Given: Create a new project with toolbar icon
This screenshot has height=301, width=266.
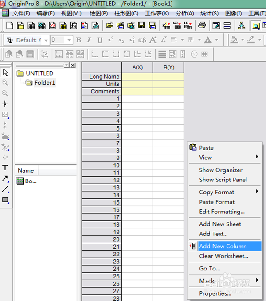Looking at the screenshot, I should (x=10, y=25).
